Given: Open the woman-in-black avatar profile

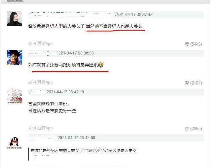Looking at the screenshot, I should (x=14, y=18).
